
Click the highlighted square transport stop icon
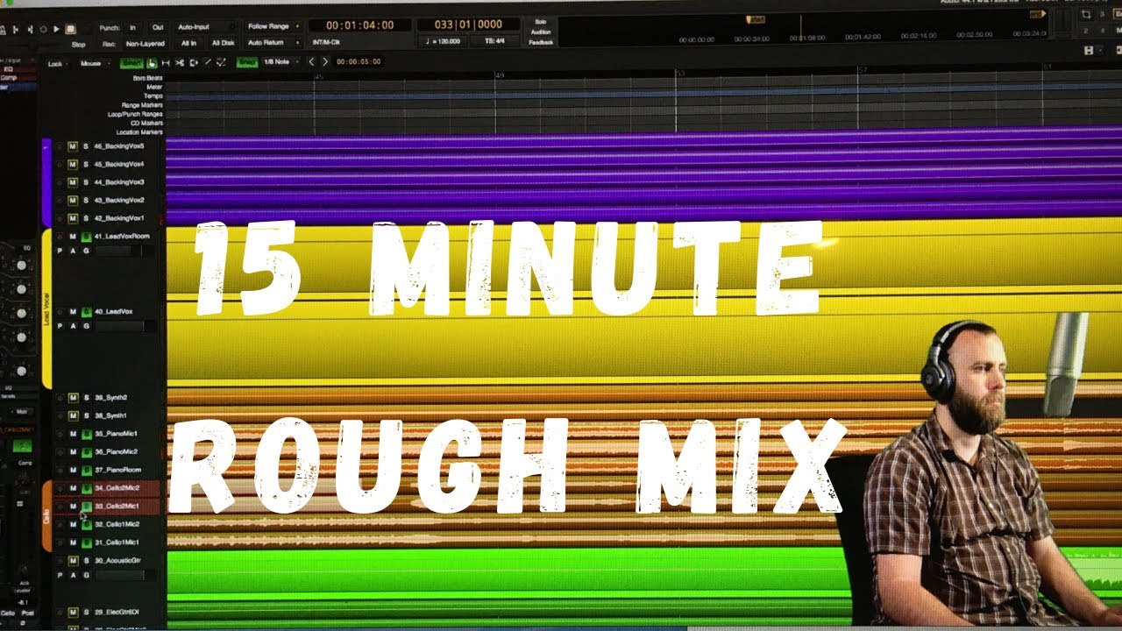70,29
